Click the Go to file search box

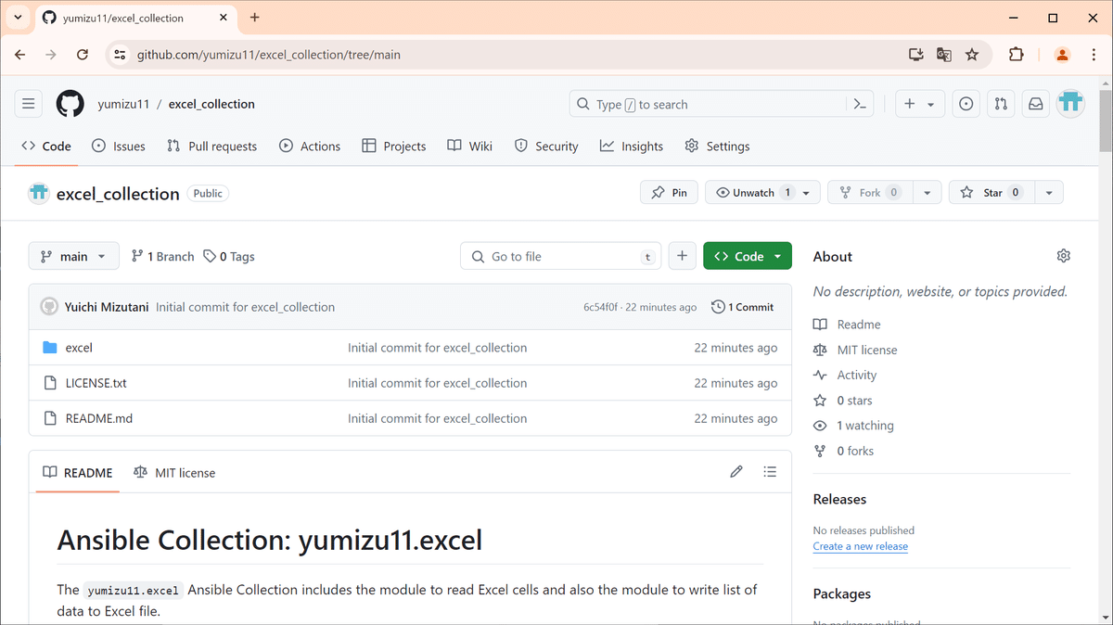coord(561,256)
